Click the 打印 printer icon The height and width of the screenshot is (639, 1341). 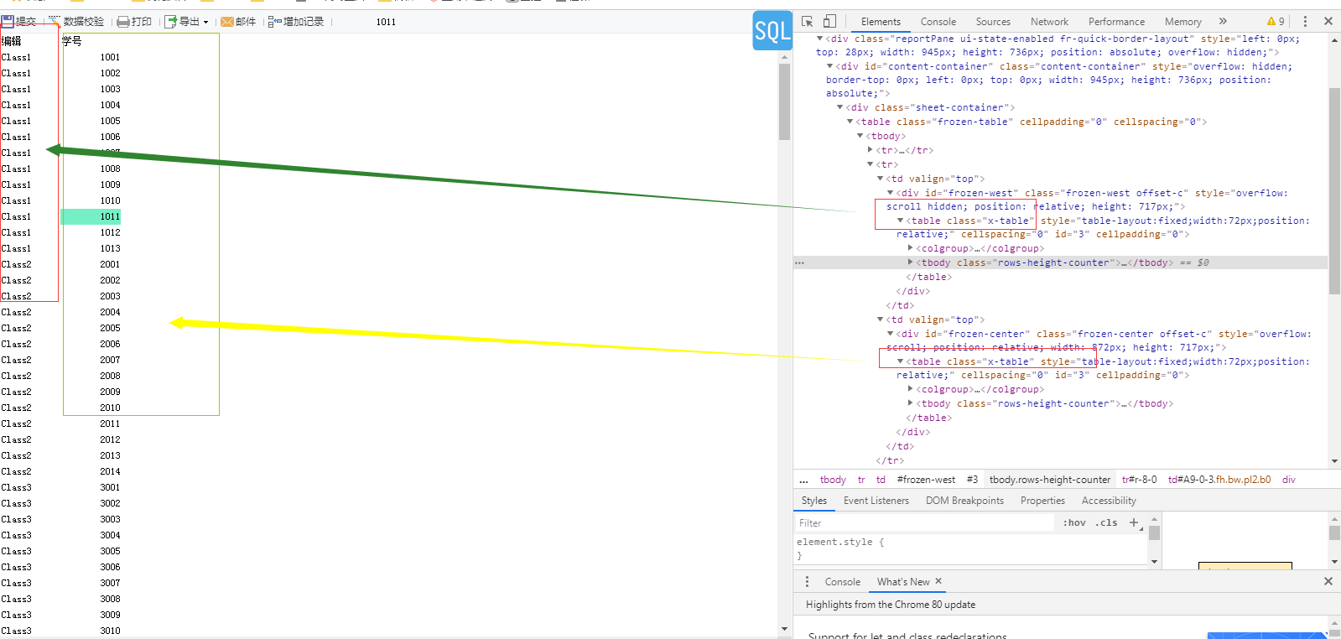(123, 22)
